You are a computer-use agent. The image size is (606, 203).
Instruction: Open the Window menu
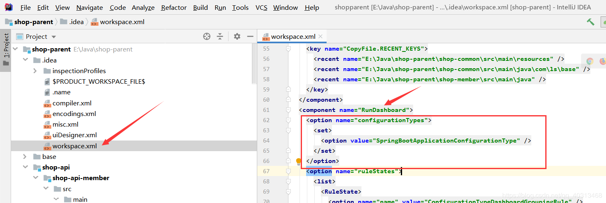(286, 7)
